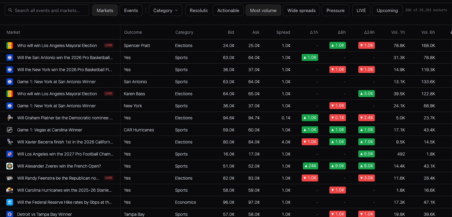Click the red 2.4¢ Δ24h badge for Platner
The height and width of the screenshot is (217, 452).
click(x=366, y=118)
